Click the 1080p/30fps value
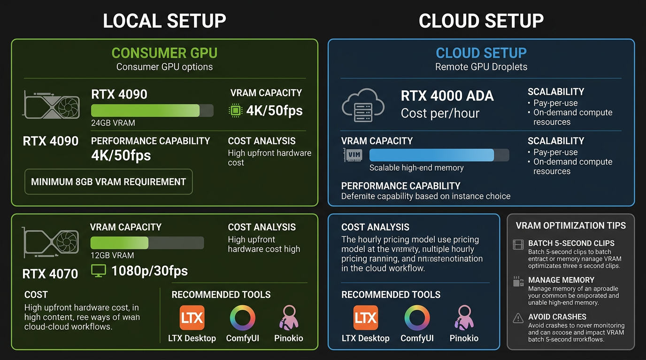This screenshot has width=646, height=360. click(149, 271)
